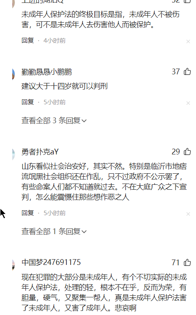Like the comment by 勇者扑克aY
The image size is (196, 315).
tap(187, 152)
